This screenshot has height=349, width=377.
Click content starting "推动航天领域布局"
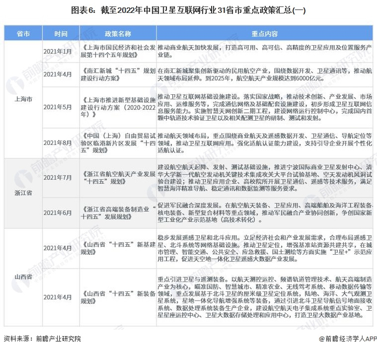click(265, 143)
